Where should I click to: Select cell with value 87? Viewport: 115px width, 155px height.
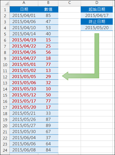(48, 119)
